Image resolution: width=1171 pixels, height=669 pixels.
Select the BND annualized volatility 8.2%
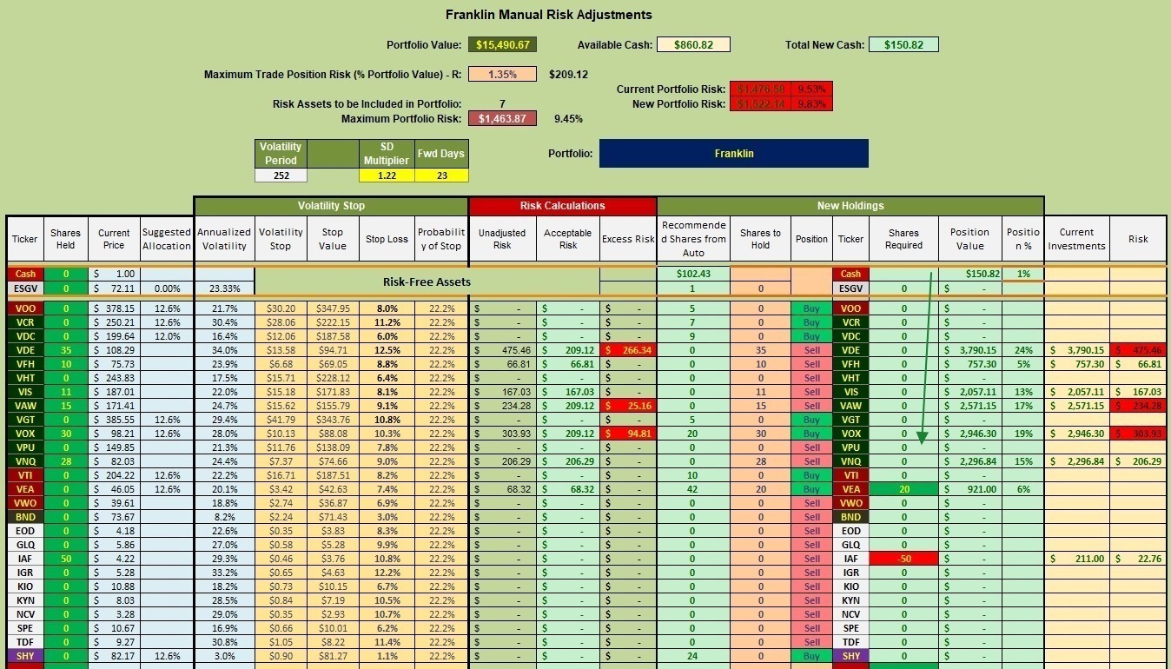coord(224,517)
